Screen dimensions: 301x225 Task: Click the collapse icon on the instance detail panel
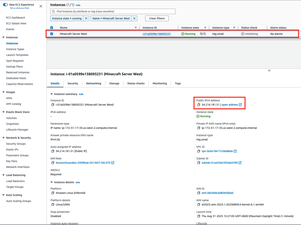[x=269, y=71]
